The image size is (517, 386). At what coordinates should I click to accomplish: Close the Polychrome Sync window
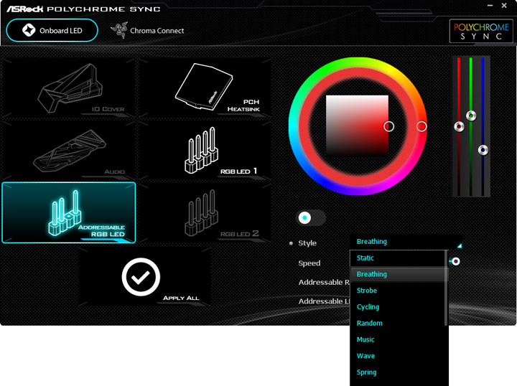[x=504, y=5]
